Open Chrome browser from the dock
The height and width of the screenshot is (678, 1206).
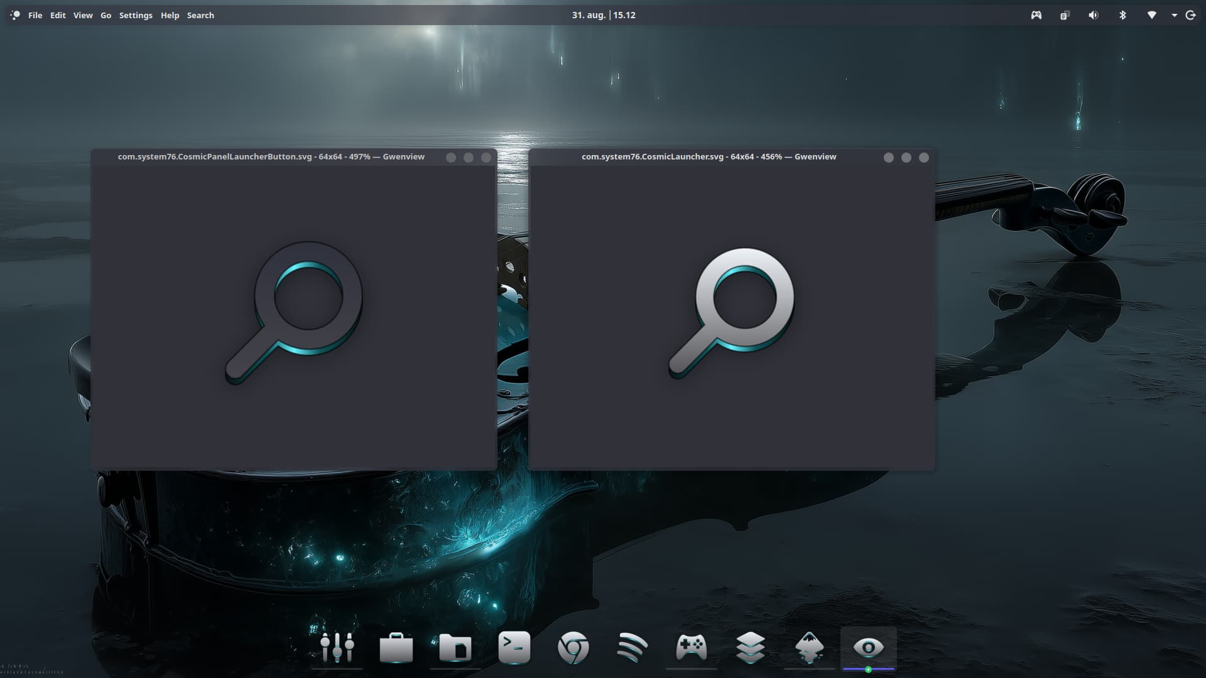[573, 647]
